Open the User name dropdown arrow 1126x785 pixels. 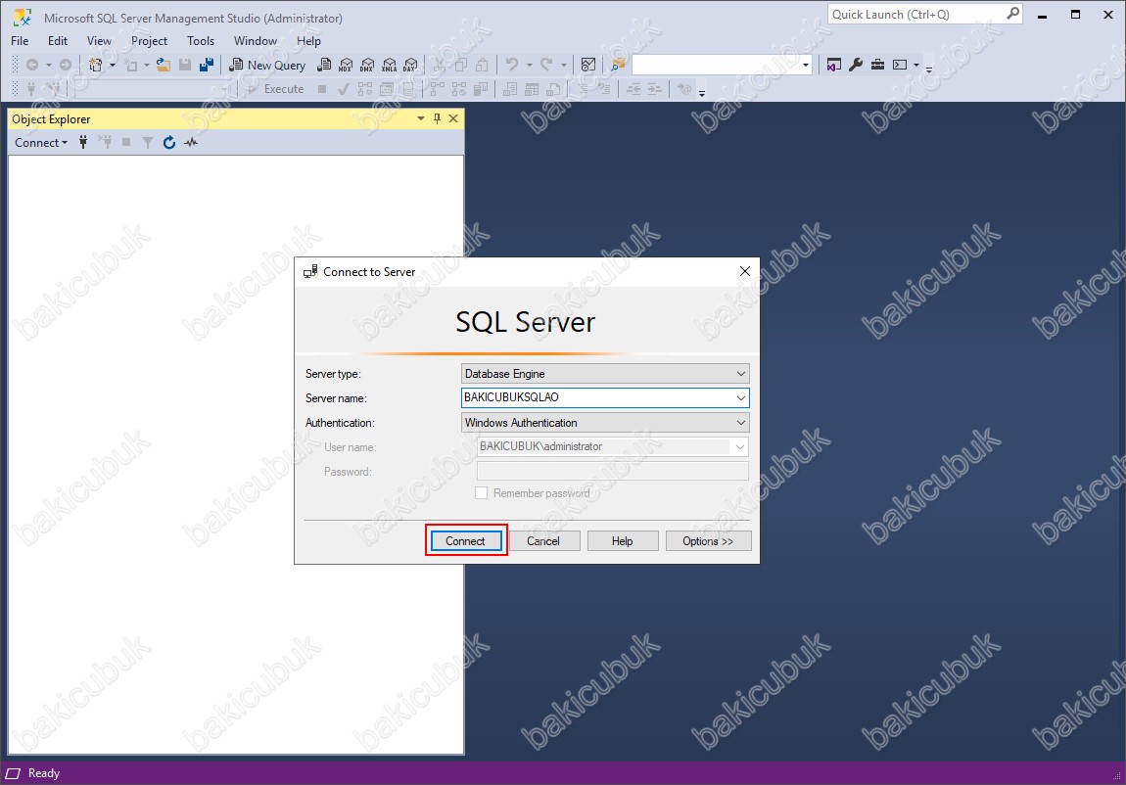click(x=739, y=447)
